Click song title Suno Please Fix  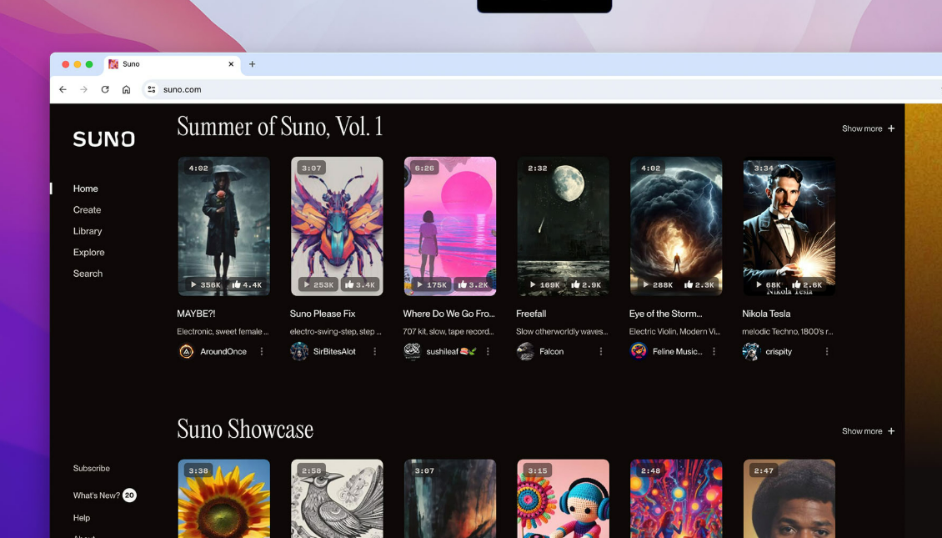tap(323, 314)
